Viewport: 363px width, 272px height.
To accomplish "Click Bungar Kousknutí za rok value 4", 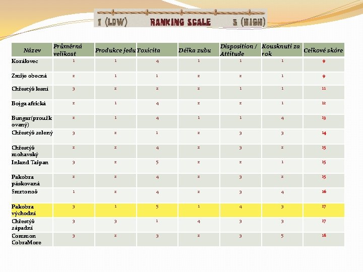I will (282, 118).
